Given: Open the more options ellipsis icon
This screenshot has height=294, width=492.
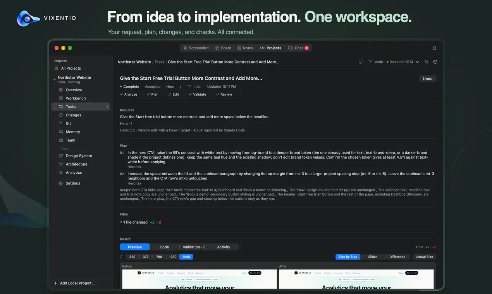Looking at the screenshot, I should [x=435, y=62].
